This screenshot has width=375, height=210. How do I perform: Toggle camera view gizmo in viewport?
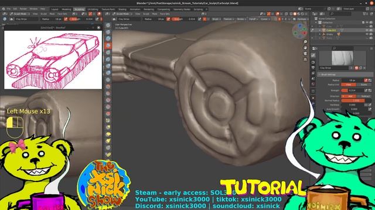pyautogui.click(x=305, y=53)
